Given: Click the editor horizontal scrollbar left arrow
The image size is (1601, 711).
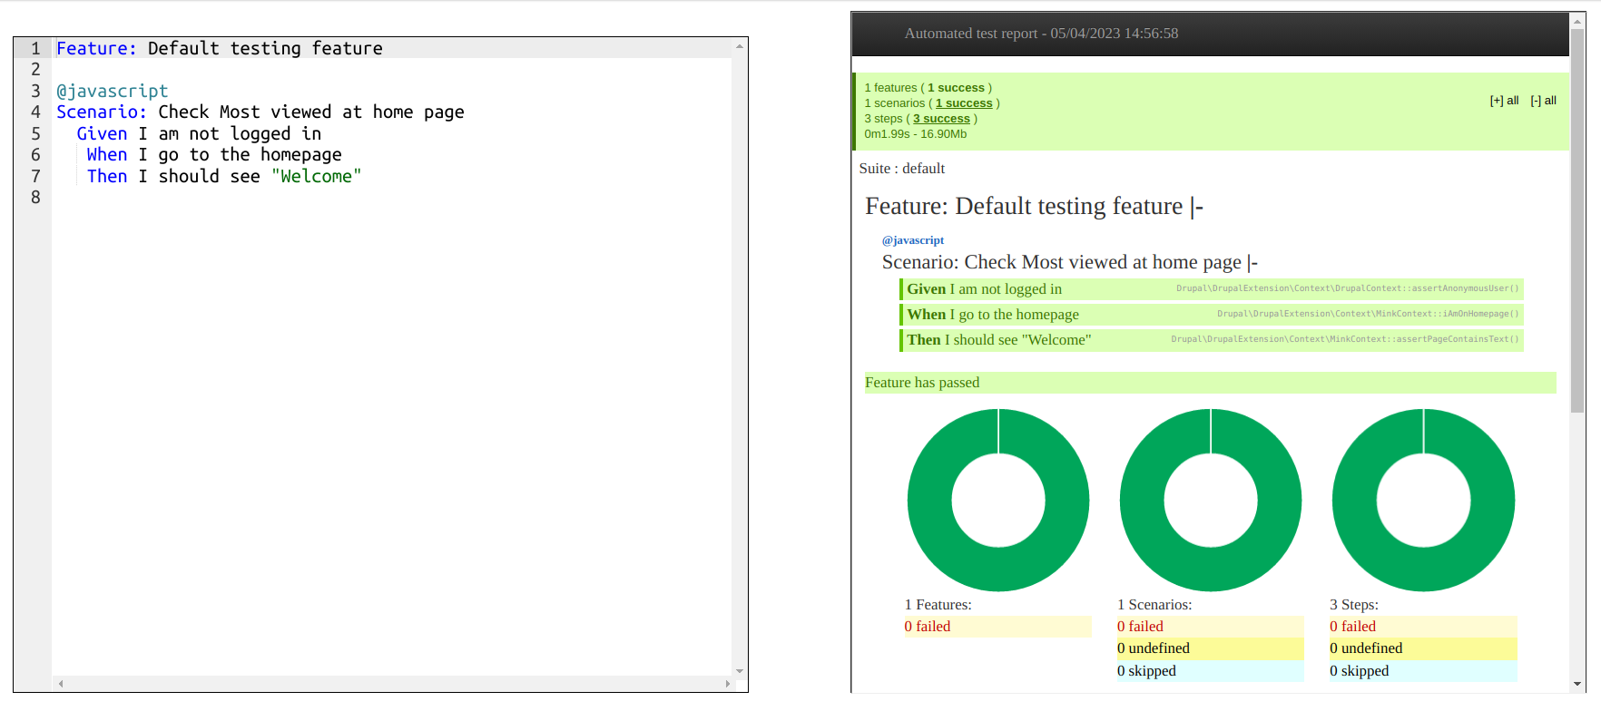Looking at the screenshot, I should click(x=61, y=684).
